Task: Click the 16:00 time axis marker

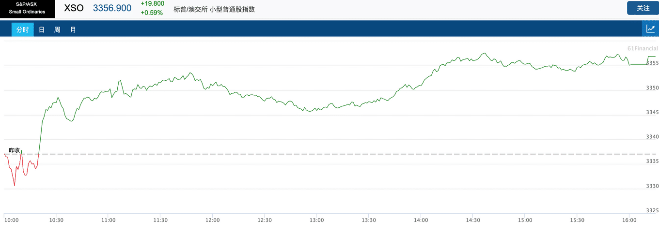Action: pyautogui.click(x=629, y=220)
